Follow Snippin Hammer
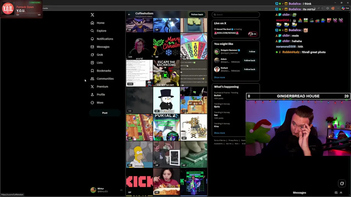Image resolution: width=351 pixels, height=197 pixels. (x=252, y=51)
